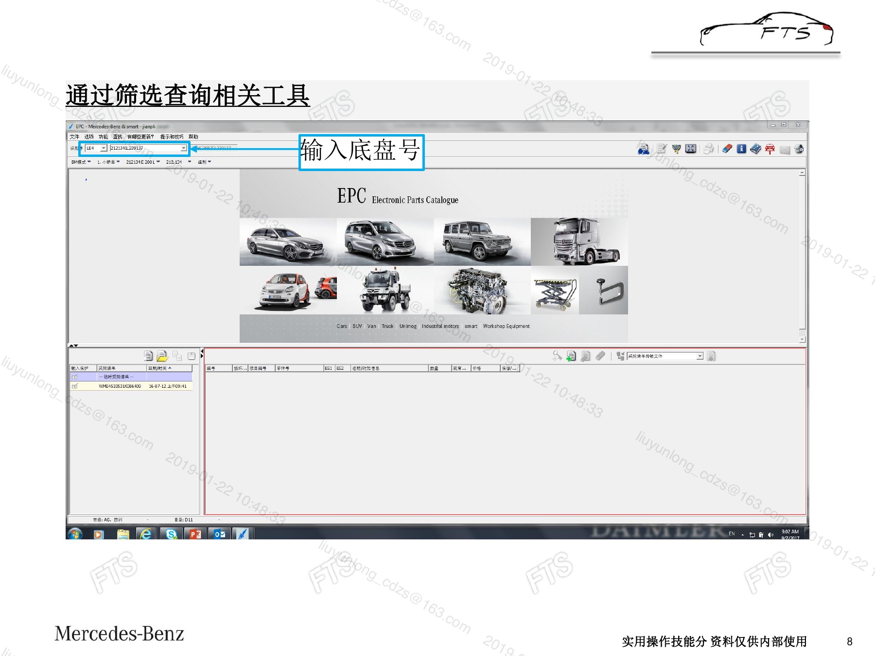Click the smart link
Image resolution: width=875 pixels, height=656 pixels.
[x=471, y=327]
